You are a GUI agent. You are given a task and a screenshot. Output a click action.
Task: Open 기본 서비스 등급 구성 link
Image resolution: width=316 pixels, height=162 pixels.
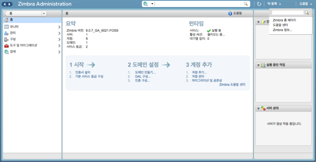coord(89,76)
